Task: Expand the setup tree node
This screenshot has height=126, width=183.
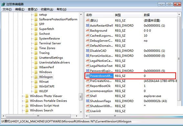Action: coord(32,15)
